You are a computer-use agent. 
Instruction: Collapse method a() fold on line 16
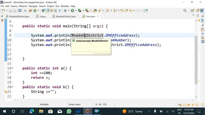coord(12,68)
